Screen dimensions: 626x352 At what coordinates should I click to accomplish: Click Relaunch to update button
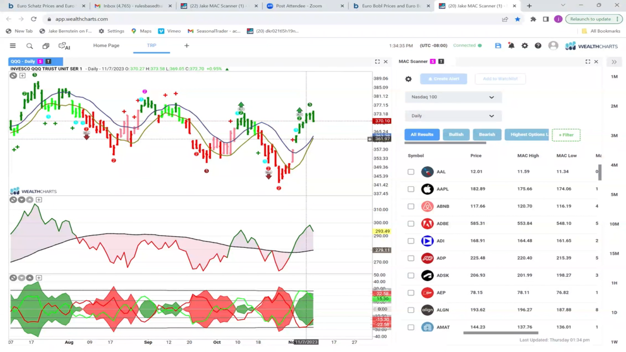590,19
